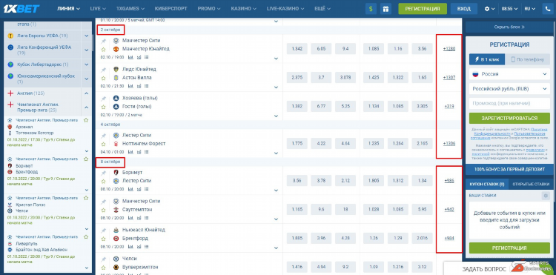Open the list icon for Лестер Сити vs Ноттингем Форест
This screenshot has height=275, width=556.
tap(147, 152)
